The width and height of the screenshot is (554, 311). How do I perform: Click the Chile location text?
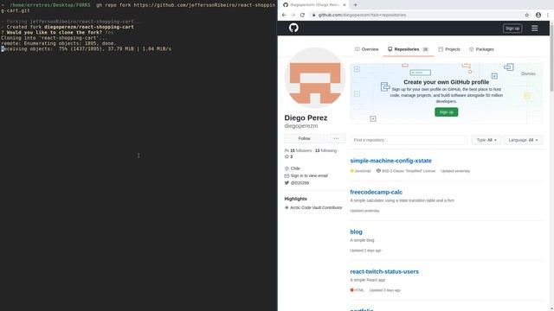[x=295, y=168]
